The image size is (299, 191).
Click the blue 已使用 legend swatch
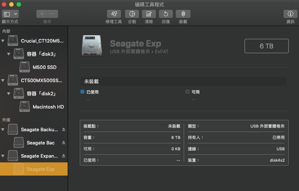tap(82, 92)
